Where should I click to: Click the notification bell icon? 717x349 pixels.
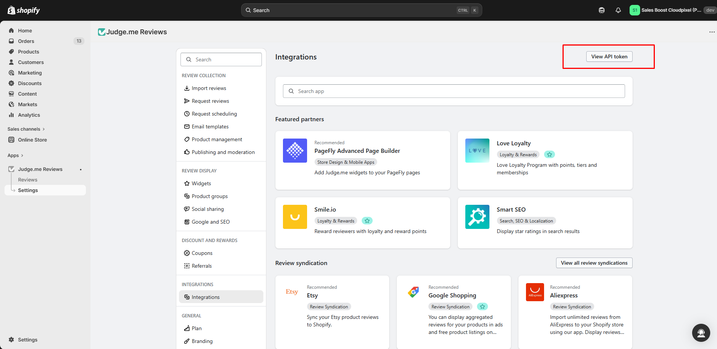618,10
